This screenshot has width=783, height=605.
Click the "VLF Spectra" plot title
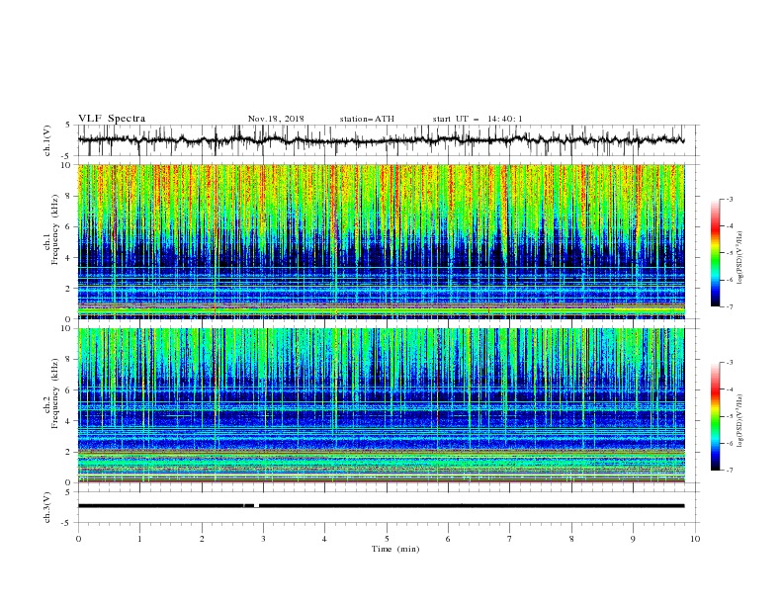(x=112, y=119)
